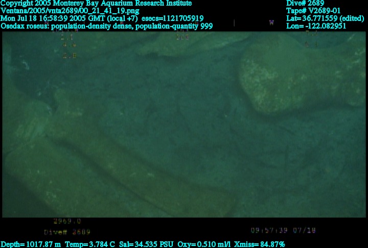The height and width of the screenshot is (248, 368).
Task: Click the Oxy=0.510 ml/l reading
Action: (204, 244)
